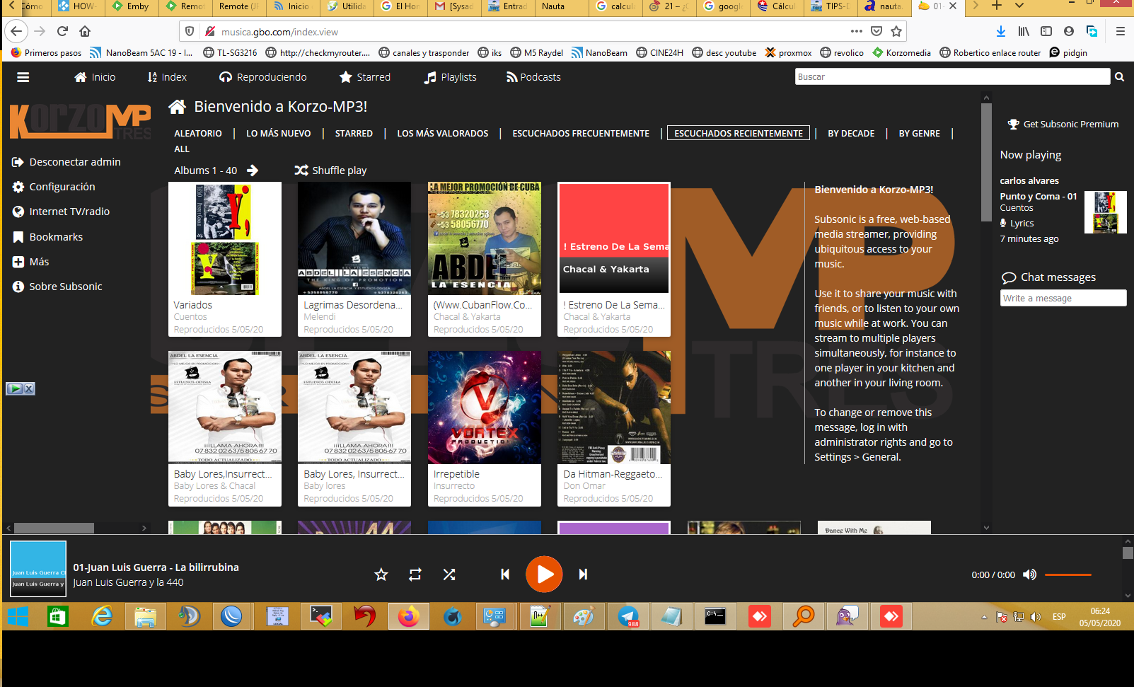Open Estreno De La Semana album
Viewport: 1134px width, 687px height.
pos(614,238)
